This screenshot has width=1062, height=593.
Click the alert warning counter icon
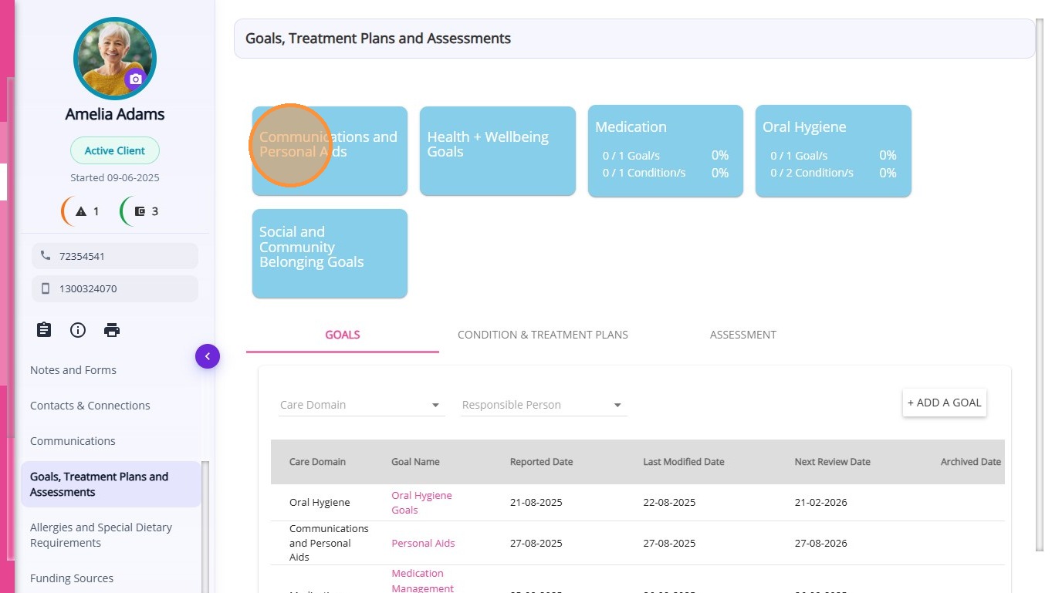pos(81,211)
